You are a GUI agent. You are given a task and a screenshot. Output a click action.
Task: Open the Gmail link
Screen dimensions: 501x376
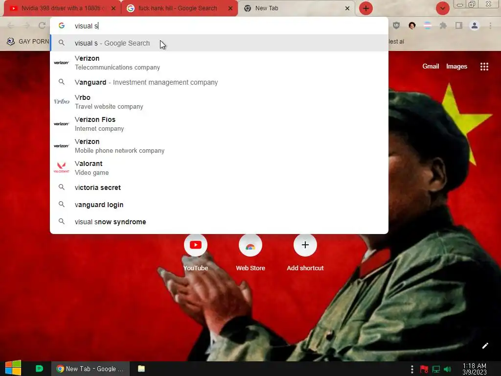[431, 66]
